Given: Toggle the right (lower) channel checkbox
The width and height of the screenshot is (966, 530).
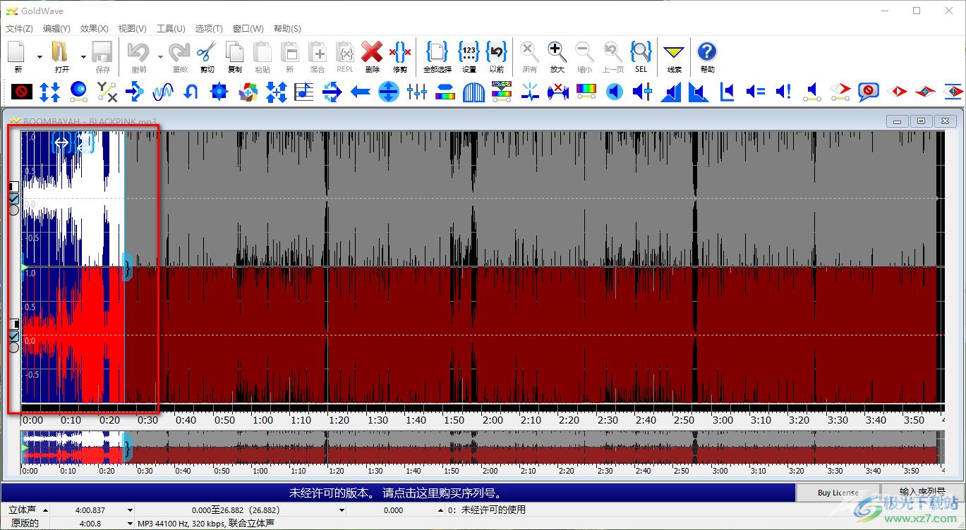Looking at the screenshot, I should coord(13,335).
